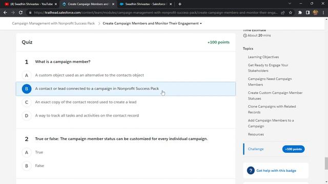The height and width of the screenshot is (184, 328).
Task: Reload the Trailhead page
Action: click(x=20, y=12)
